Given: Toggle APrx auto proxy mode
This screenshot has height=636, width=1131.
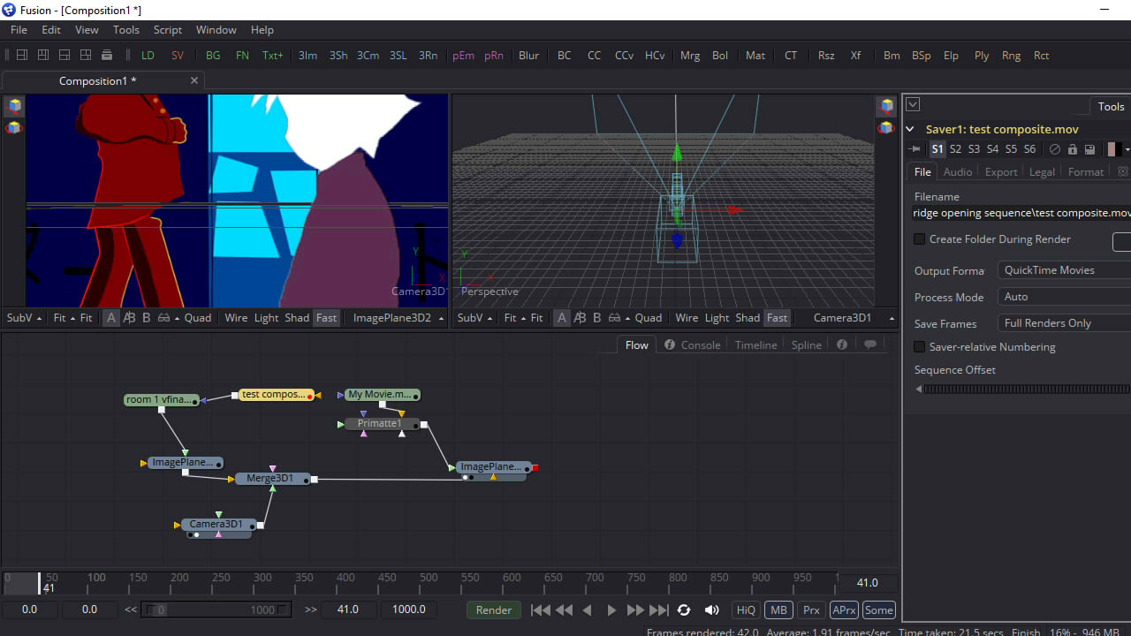Looking at the screenshot, I should (x=844, y=609).
